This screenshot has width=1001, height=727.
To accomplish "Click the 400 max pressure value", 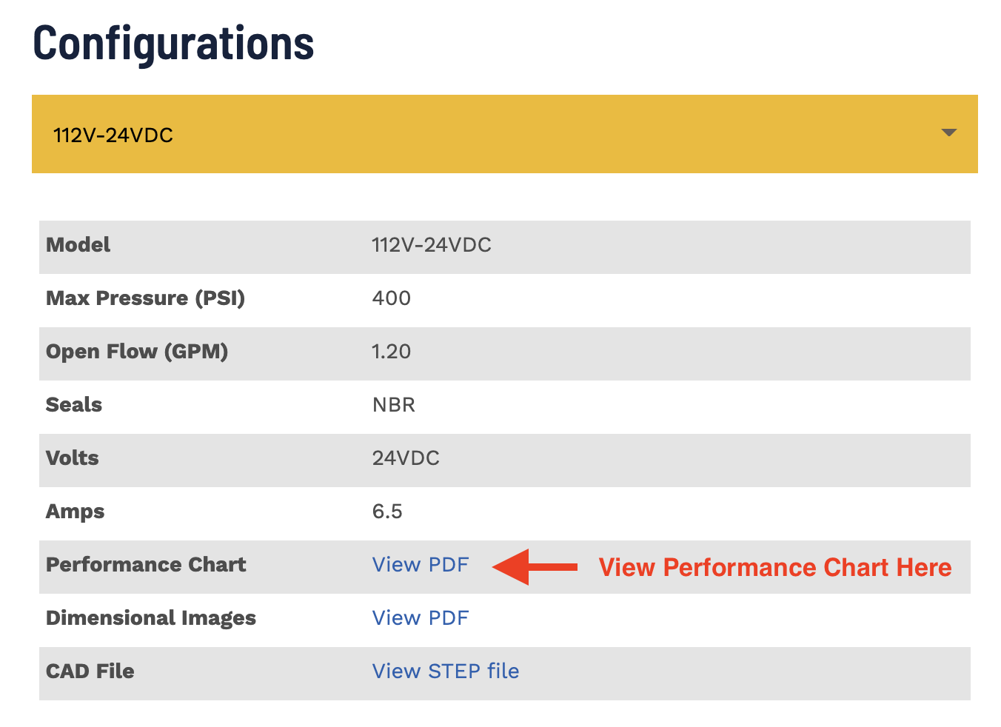I will [391, 298].
